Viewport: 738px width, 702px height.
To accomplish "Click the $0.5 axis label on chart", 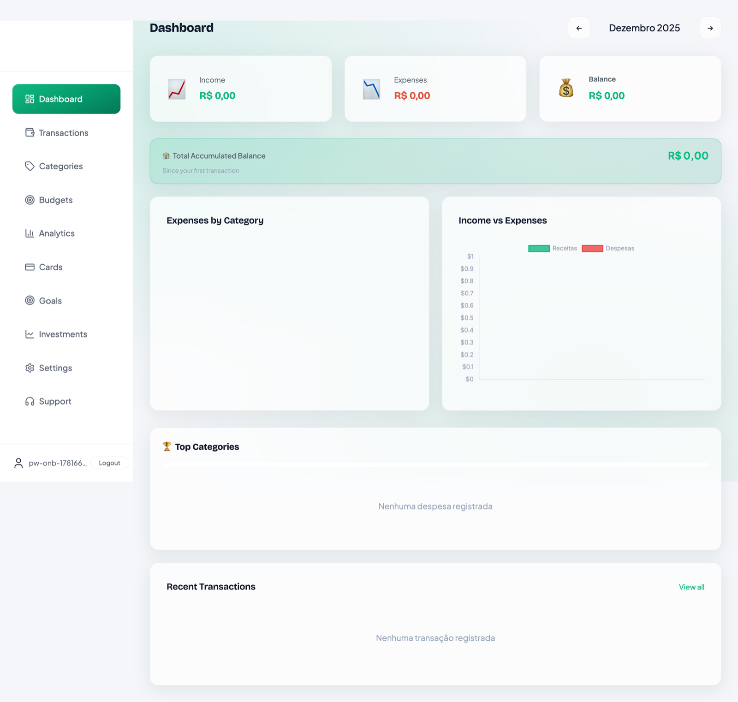I will pyautogui.click(x=467, y=318).
